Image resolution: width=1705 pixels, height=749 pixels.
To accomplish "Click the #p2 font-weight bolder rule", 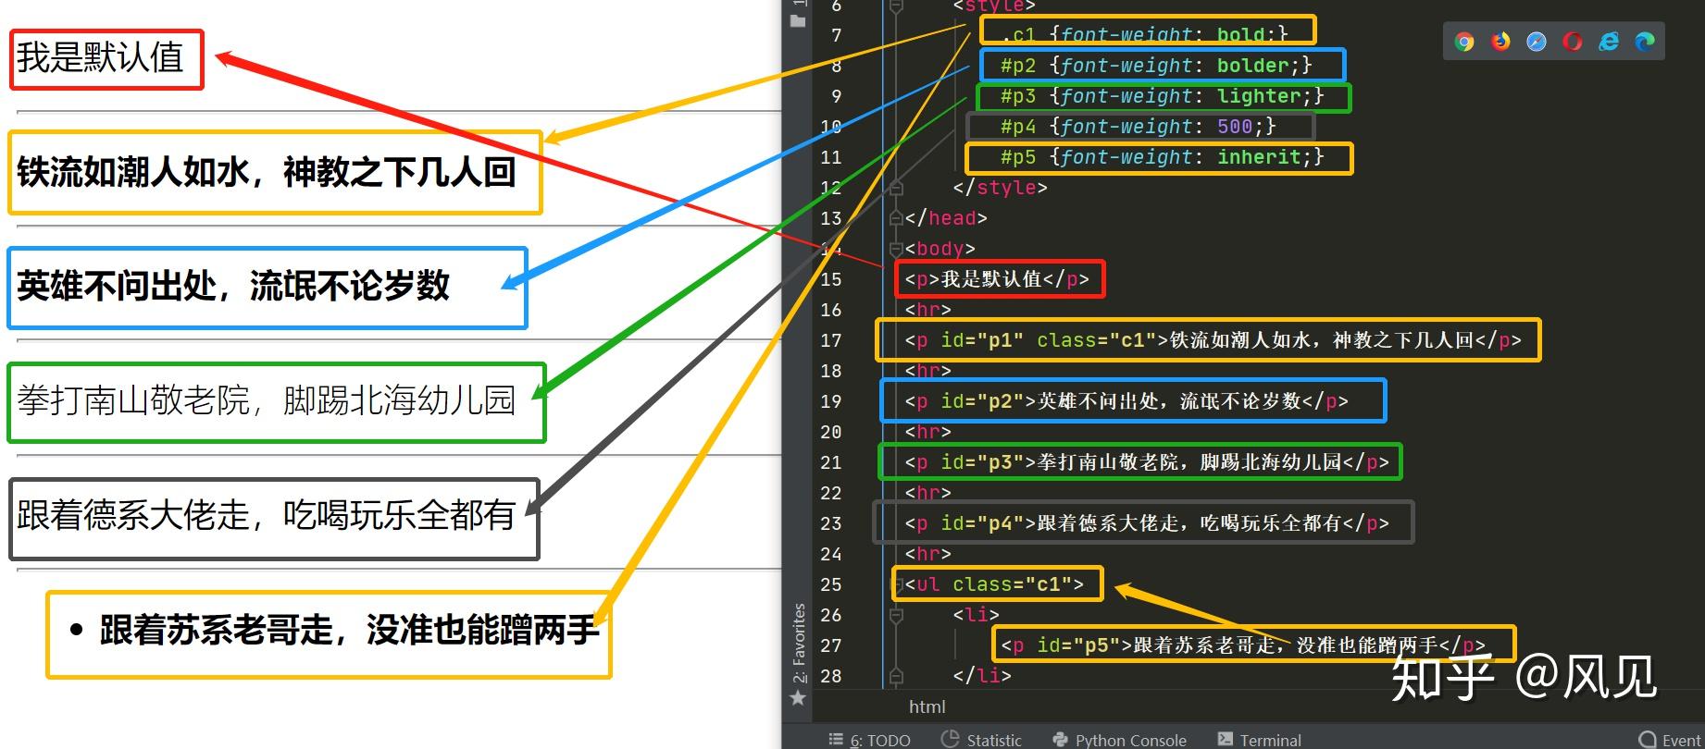I will pos(1156,66).
